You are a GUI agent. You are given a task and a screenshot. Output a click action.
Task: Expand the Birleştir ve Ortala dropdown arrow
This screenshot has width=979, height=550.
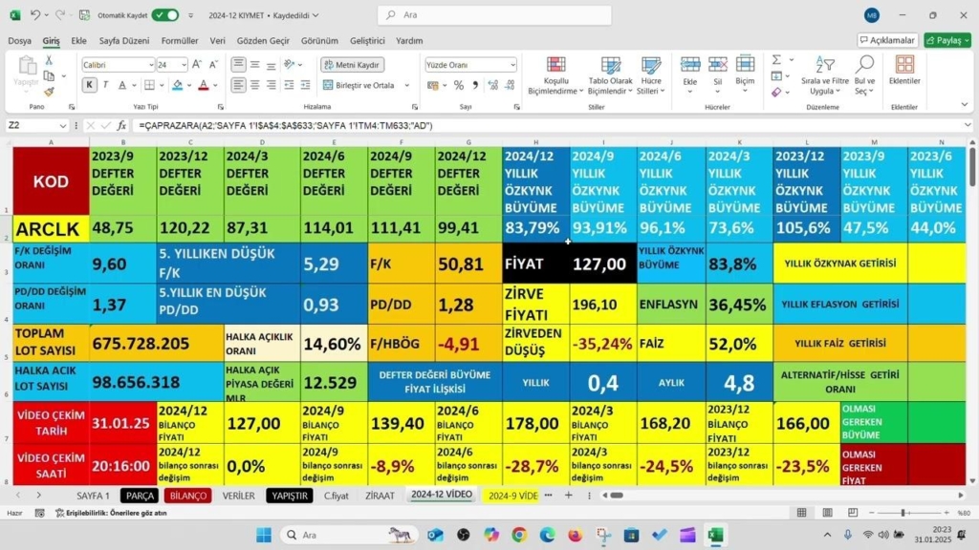click(407, 85)
